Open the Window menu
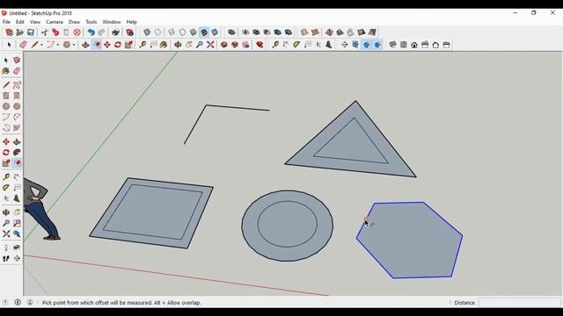 tap(112, 22)
